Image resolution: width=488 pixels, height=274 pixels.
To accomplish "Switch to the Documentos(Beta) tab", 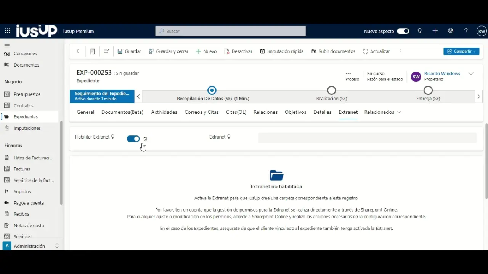I will [122, 112].
